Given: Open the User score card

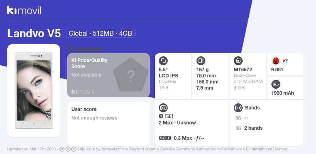Looking at the screenshot, I should (x=109, y=124).
